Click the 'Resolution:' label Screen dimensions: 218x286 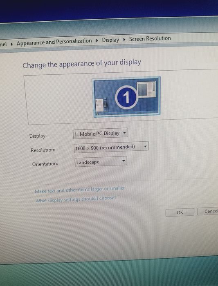tap(43, 150)
